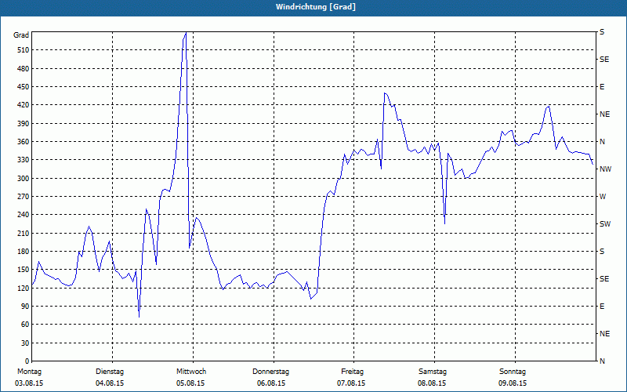
Task: Select the date "09.08.15"
Action: pos(513,383)
